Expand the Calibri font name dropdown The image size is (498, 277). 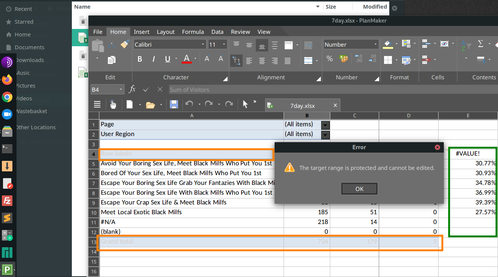point(203,44)
